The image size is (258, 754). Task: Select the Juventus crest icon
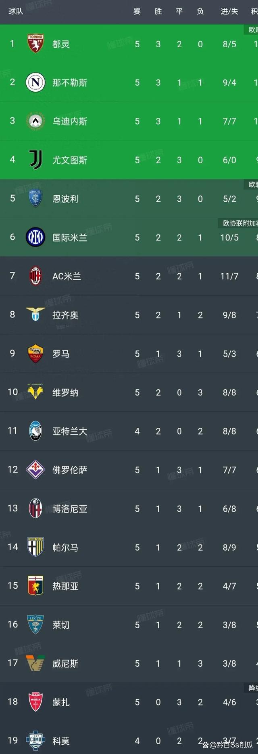pyautogui.click(x=35, y=160)
